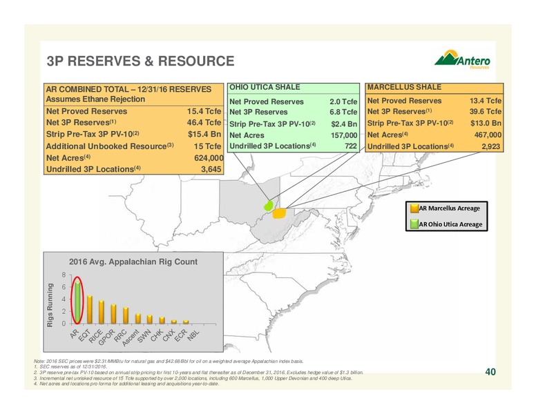Select the '467,000' Marcellus net acres value
This screenshot has width=536, height=414.
click(488, 135)
